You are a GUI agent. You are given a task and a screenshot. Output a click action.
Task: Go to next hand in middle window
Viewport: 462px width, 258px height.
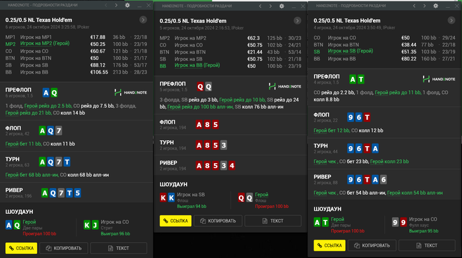[x=271, y=6]
